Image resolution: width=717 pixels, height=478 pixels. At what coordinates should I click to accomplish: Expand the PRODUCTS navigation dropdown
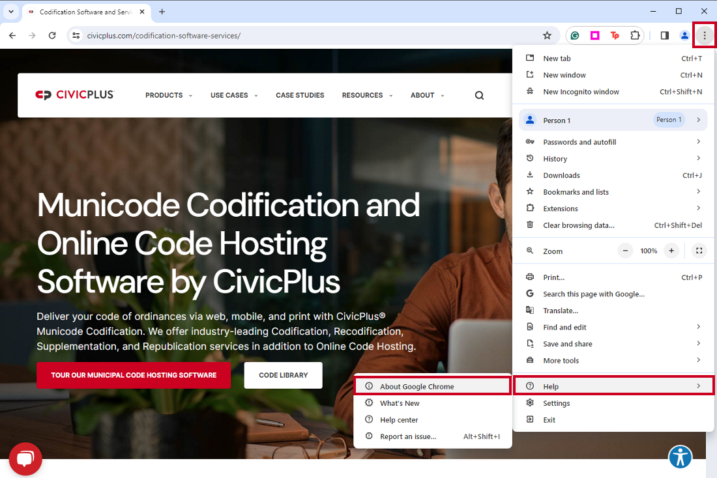(x=169, y=95)
